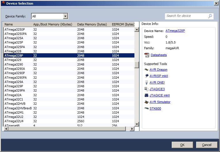Open the AVRISP mkII link
Image resolution: width=220 pixels, height=152 pixels.
(x=159, y=76)
